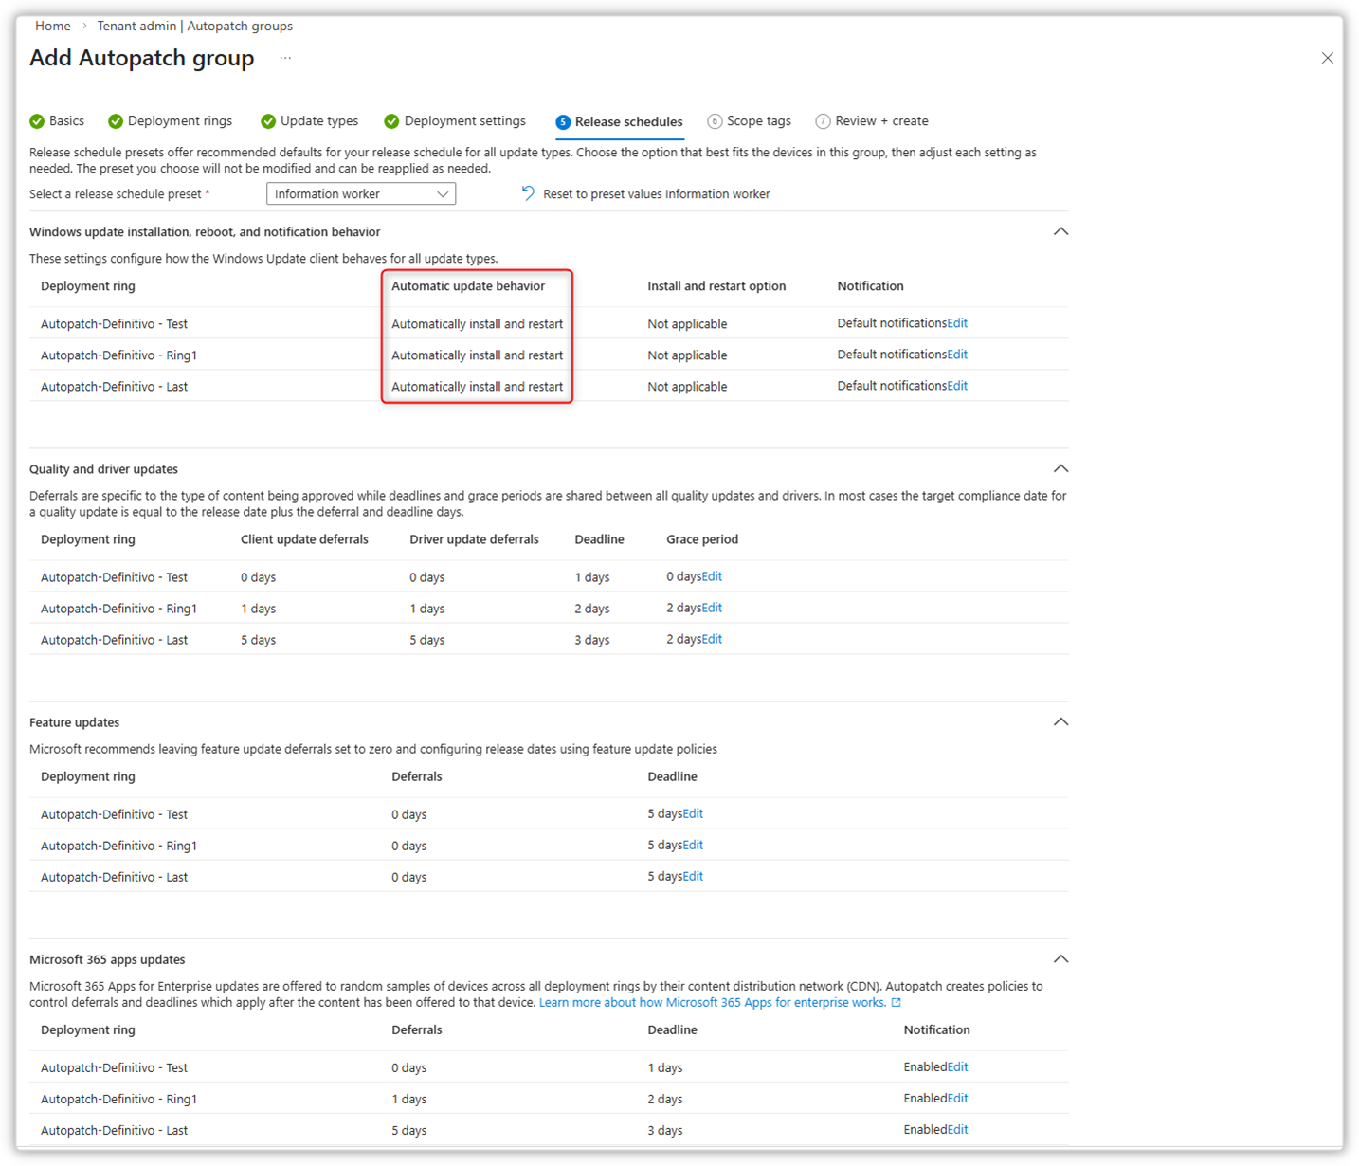Edit grace period for Autopatch-Definitivo - Ring1

[x=712, y=608]
